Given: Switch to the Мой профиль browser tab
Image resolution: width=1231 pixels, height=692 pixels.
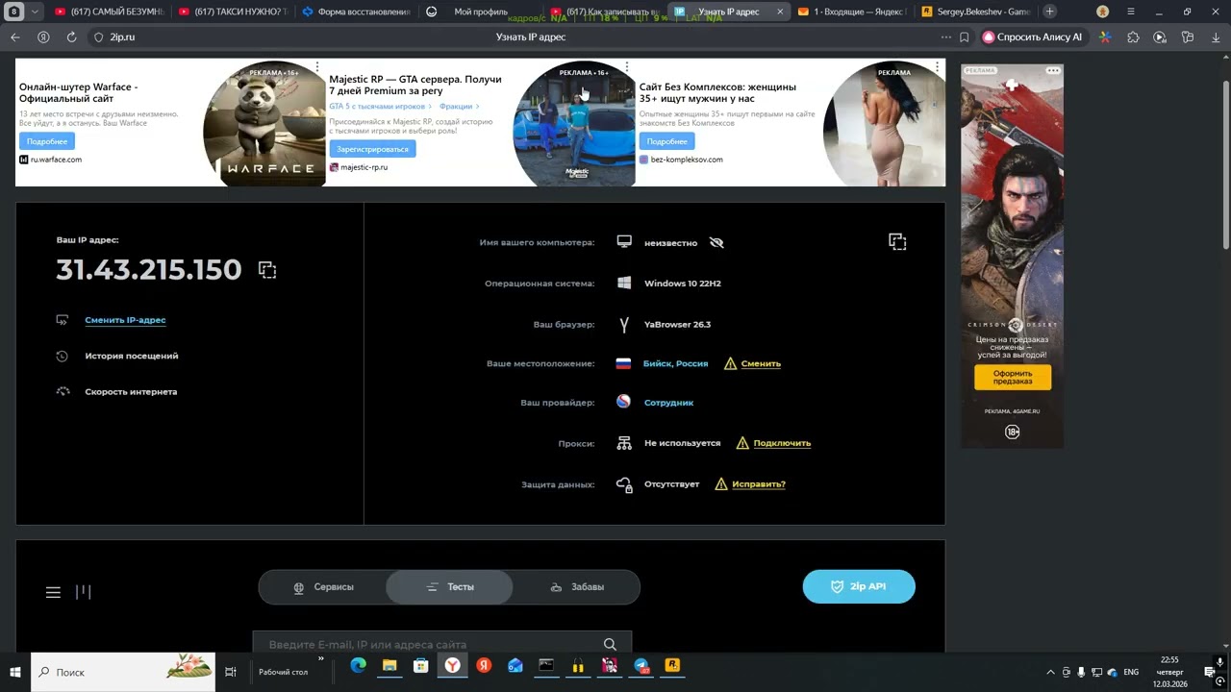Looking at the screenshot, I should 480,12.
